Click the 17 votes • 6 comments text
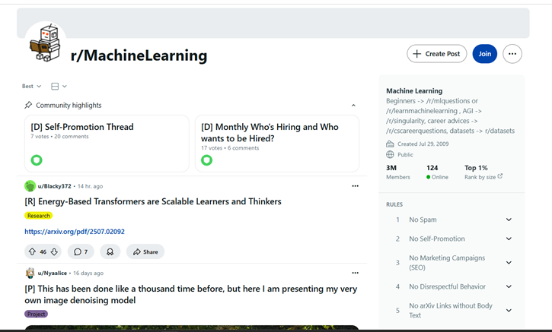Viewport: 552px width, 332px height. coord(230,148)
